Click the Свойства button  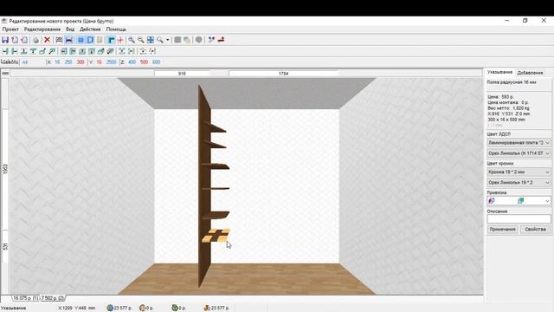tap(535, 230)
